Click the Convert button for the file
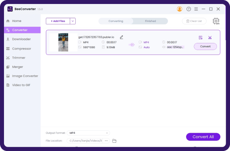Image resolution: width=230 pixels, height=151 pixels. coord(205,47)
